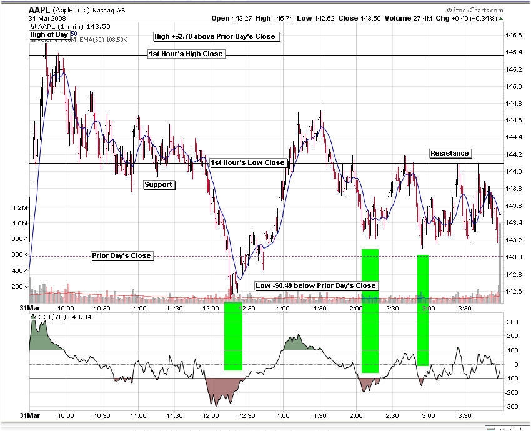Click the 144.4 price axis label
531x431 pixels.
pyautogui.click(x=514, y=137)
